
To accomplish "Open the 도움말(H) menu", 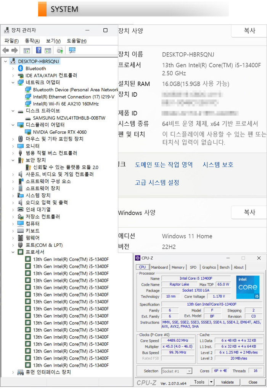I will pyautogui.click(x=77, y=41).
